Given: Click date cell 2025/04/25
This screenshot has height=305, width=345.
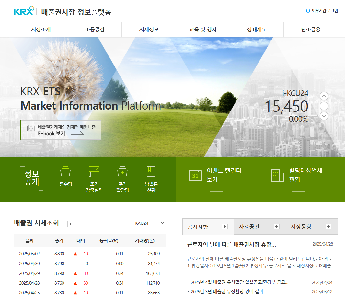Looking at the screenshot, I should point(29,293).
